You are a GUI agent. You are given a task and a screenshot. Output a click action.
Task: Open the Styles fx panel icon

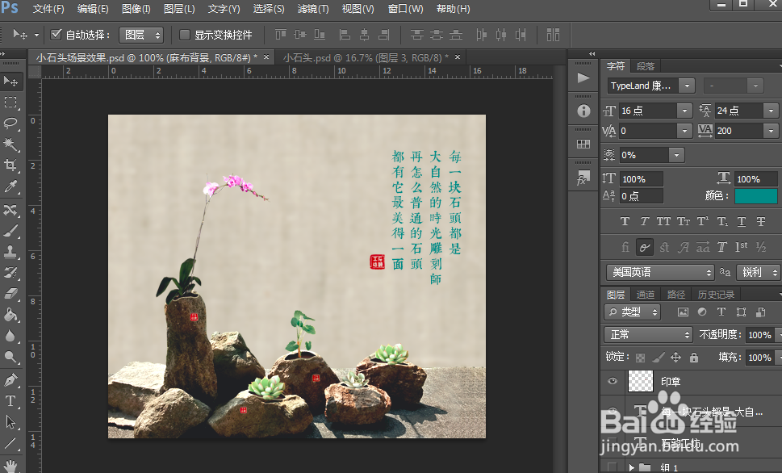point(583,178)
